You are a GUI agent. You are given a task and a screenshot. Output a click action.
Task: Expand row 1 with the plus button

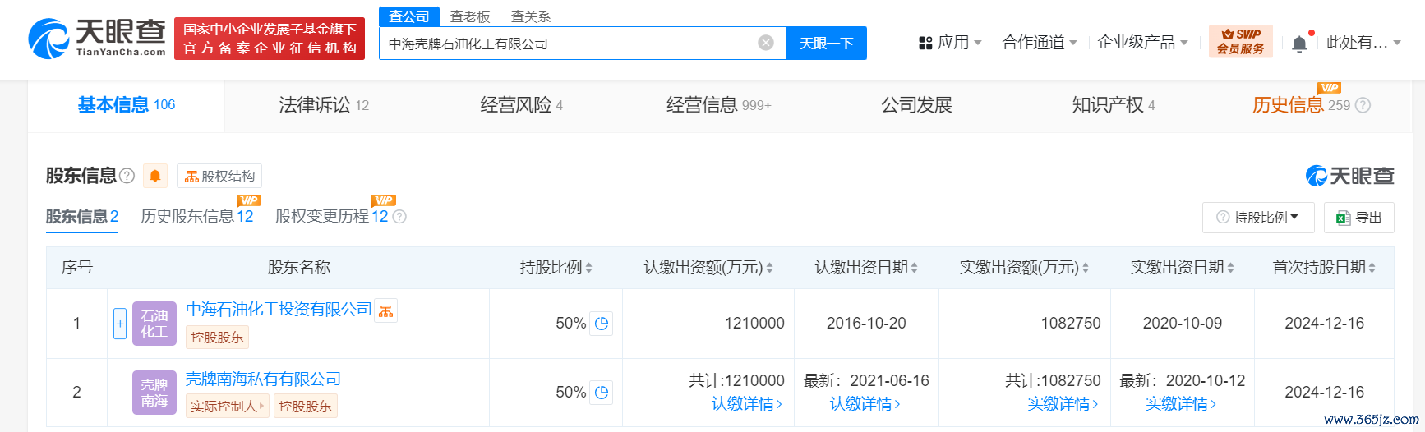[120, 324]
